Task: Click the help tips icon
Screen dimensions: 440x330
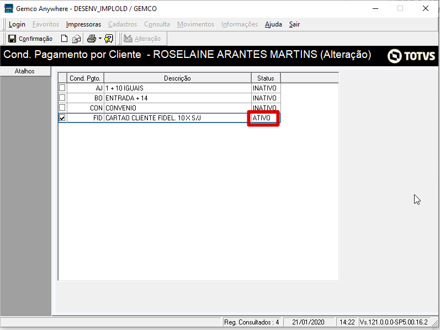Action: pos(109,39)
